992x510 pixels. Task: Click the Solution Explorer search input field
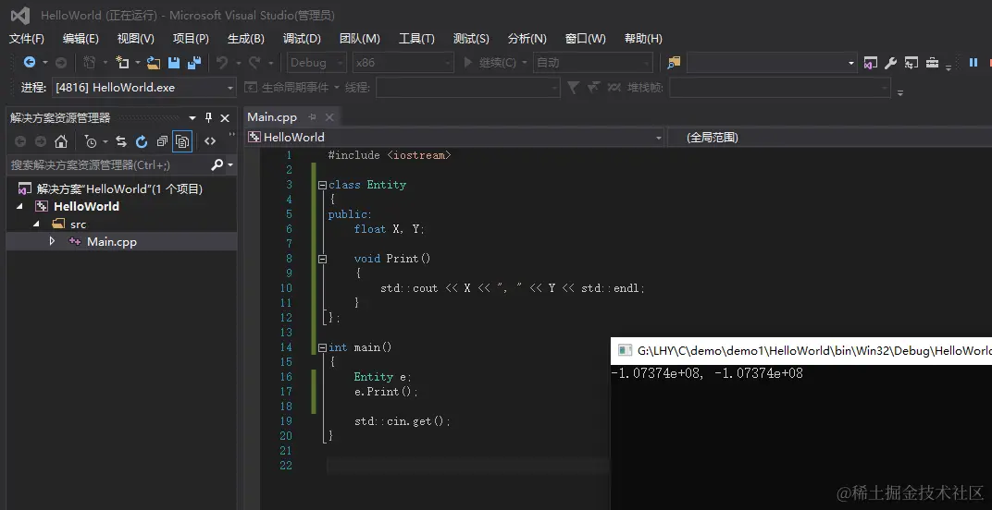pyautogui.click(x=109, y=165)
